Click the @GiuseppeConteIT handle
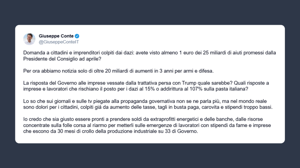Screen dimensions: 300x168 point(59,42)
